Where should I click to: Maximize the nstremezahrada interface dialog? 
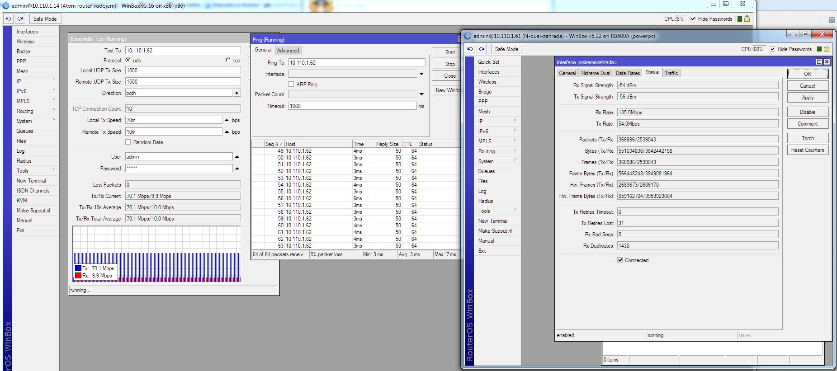tap(819, 62)
